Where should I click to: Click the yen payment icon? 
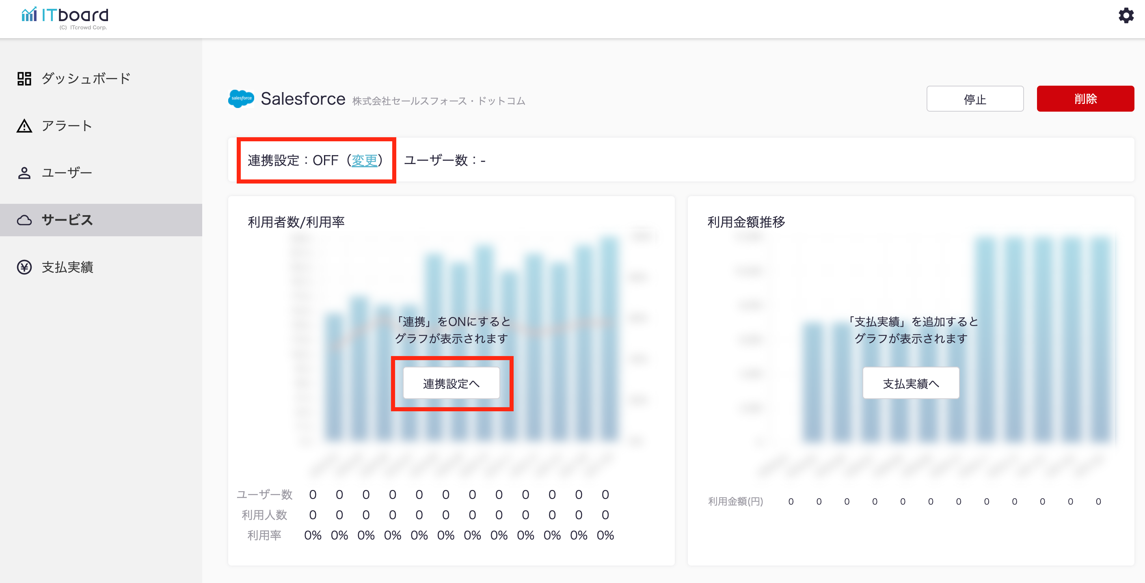point(24,267)
